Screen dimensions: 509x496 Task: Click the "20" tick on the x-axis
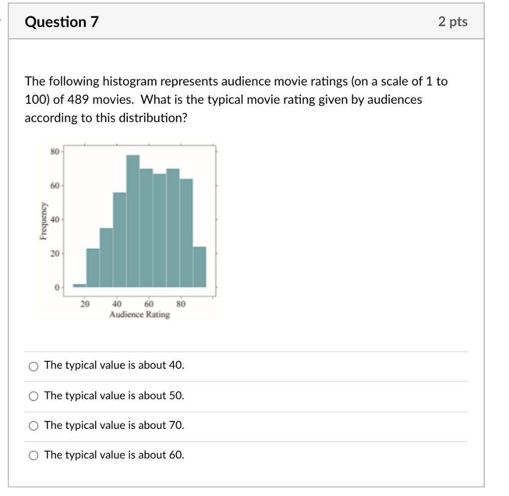click(x=85, y=303)
